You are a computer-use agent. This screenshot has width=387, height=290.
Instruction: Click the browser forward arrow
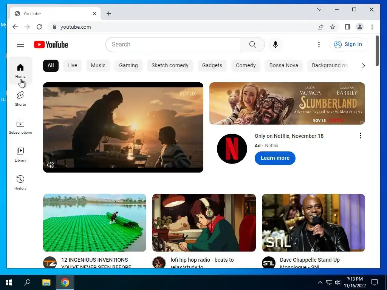pyautogui.click(x=27, y=27)
